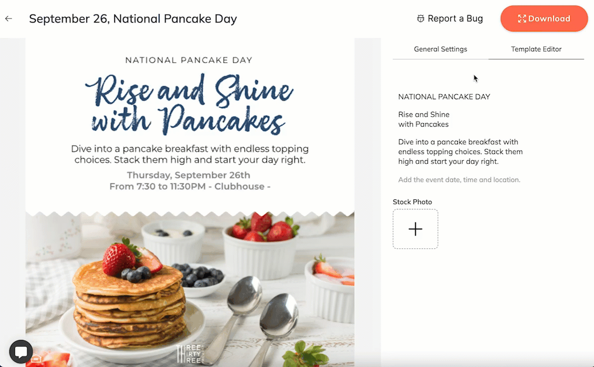Edit the NATIONAL PANCAKE DAY text field

[444, 97]
